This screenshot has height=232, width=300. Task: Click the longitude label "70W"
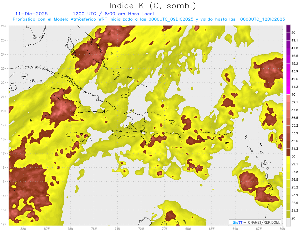pos(164,229)
